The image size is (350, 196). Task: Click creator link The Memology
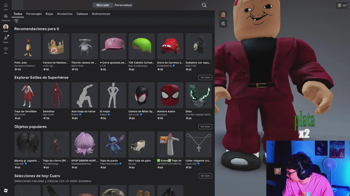(51, 164)
